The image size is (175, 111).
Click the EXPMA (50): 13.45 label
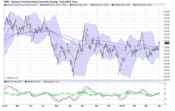pyautogui.click(x=100, y=5)
